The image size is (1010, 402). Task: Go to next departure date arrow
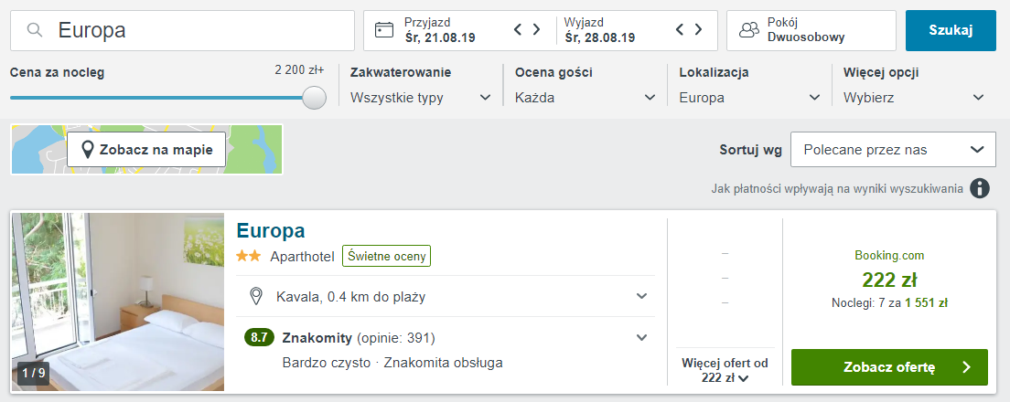click(698, 30)
